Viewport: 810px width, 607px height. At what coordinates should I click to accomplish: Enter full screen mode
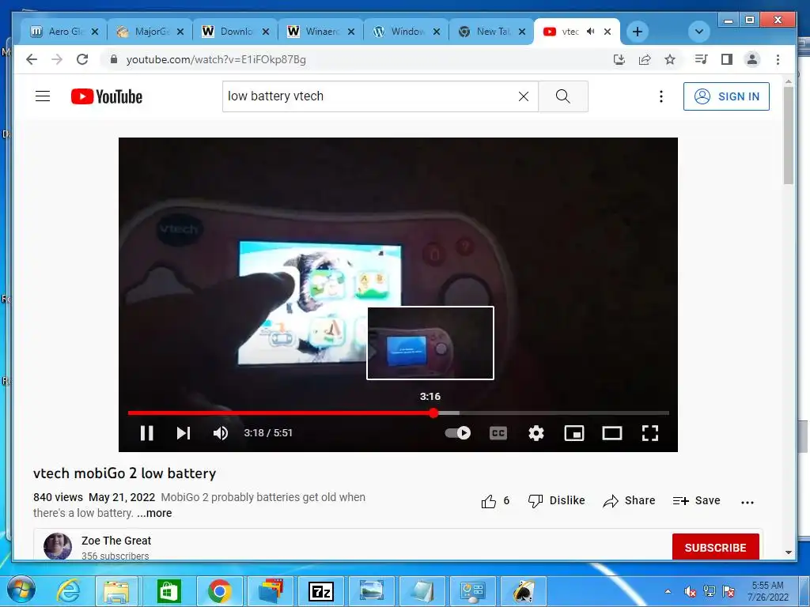tap(650, 432)
